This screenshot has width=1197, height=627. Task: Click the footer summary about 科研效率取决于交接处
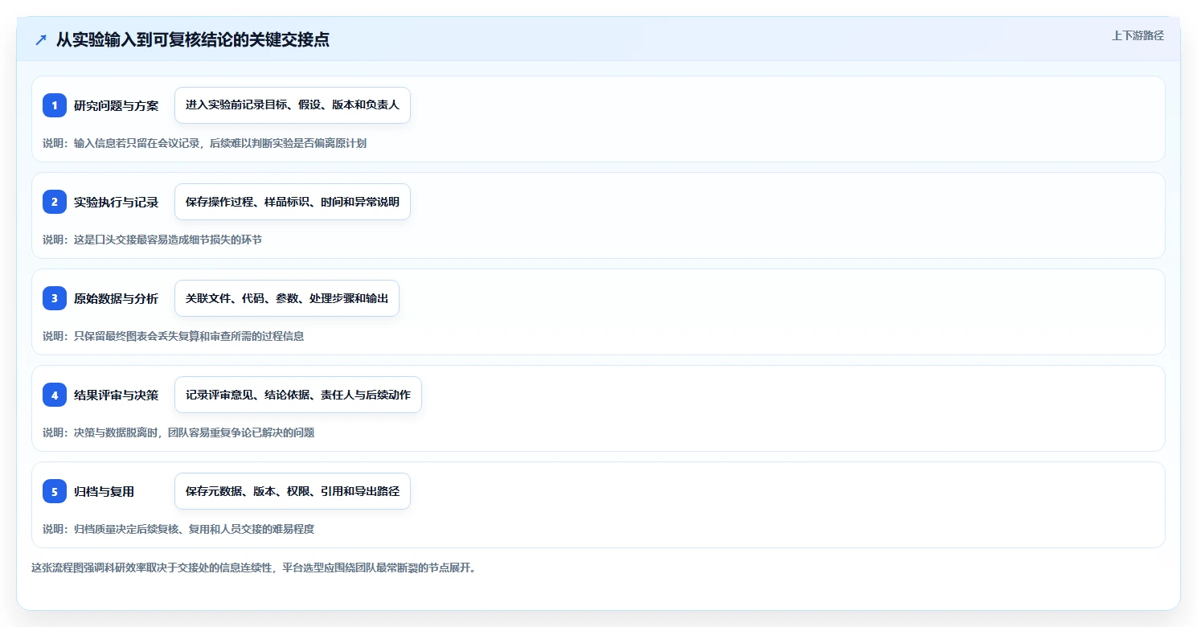254,568
